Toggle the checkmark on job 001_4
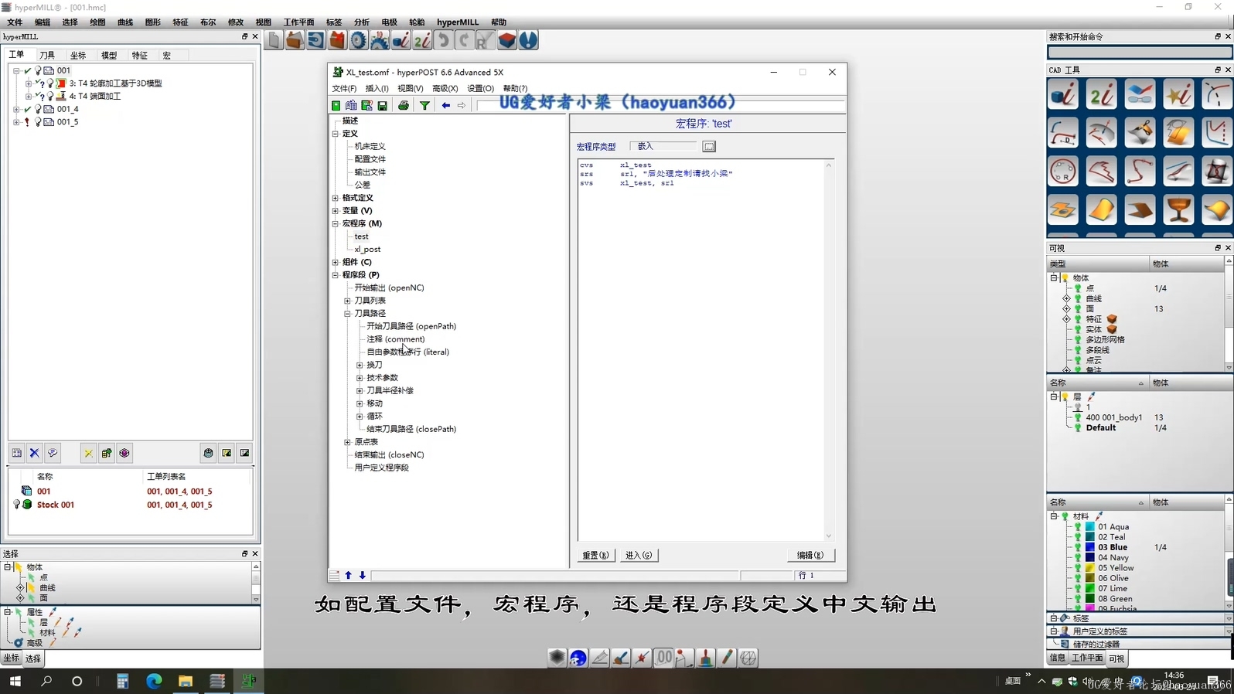 click(28, 109)
